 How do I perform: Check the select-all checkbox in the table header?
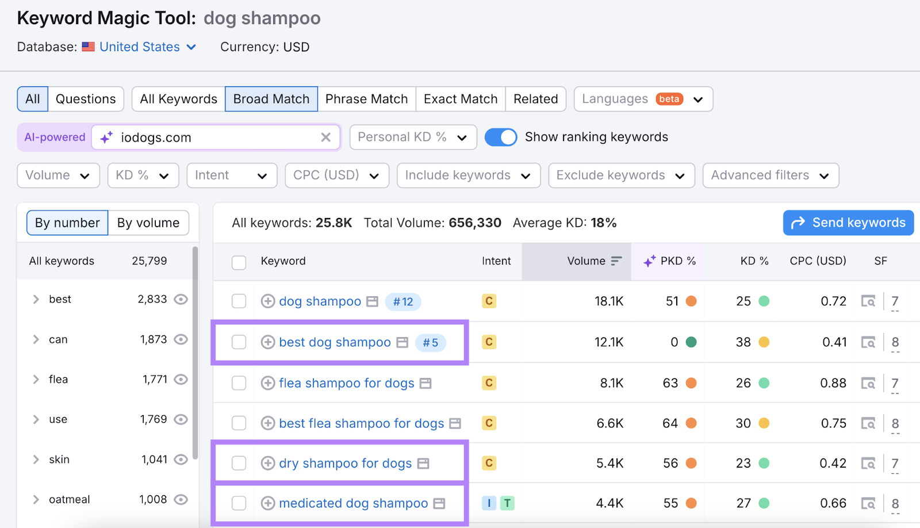[239, 262]
